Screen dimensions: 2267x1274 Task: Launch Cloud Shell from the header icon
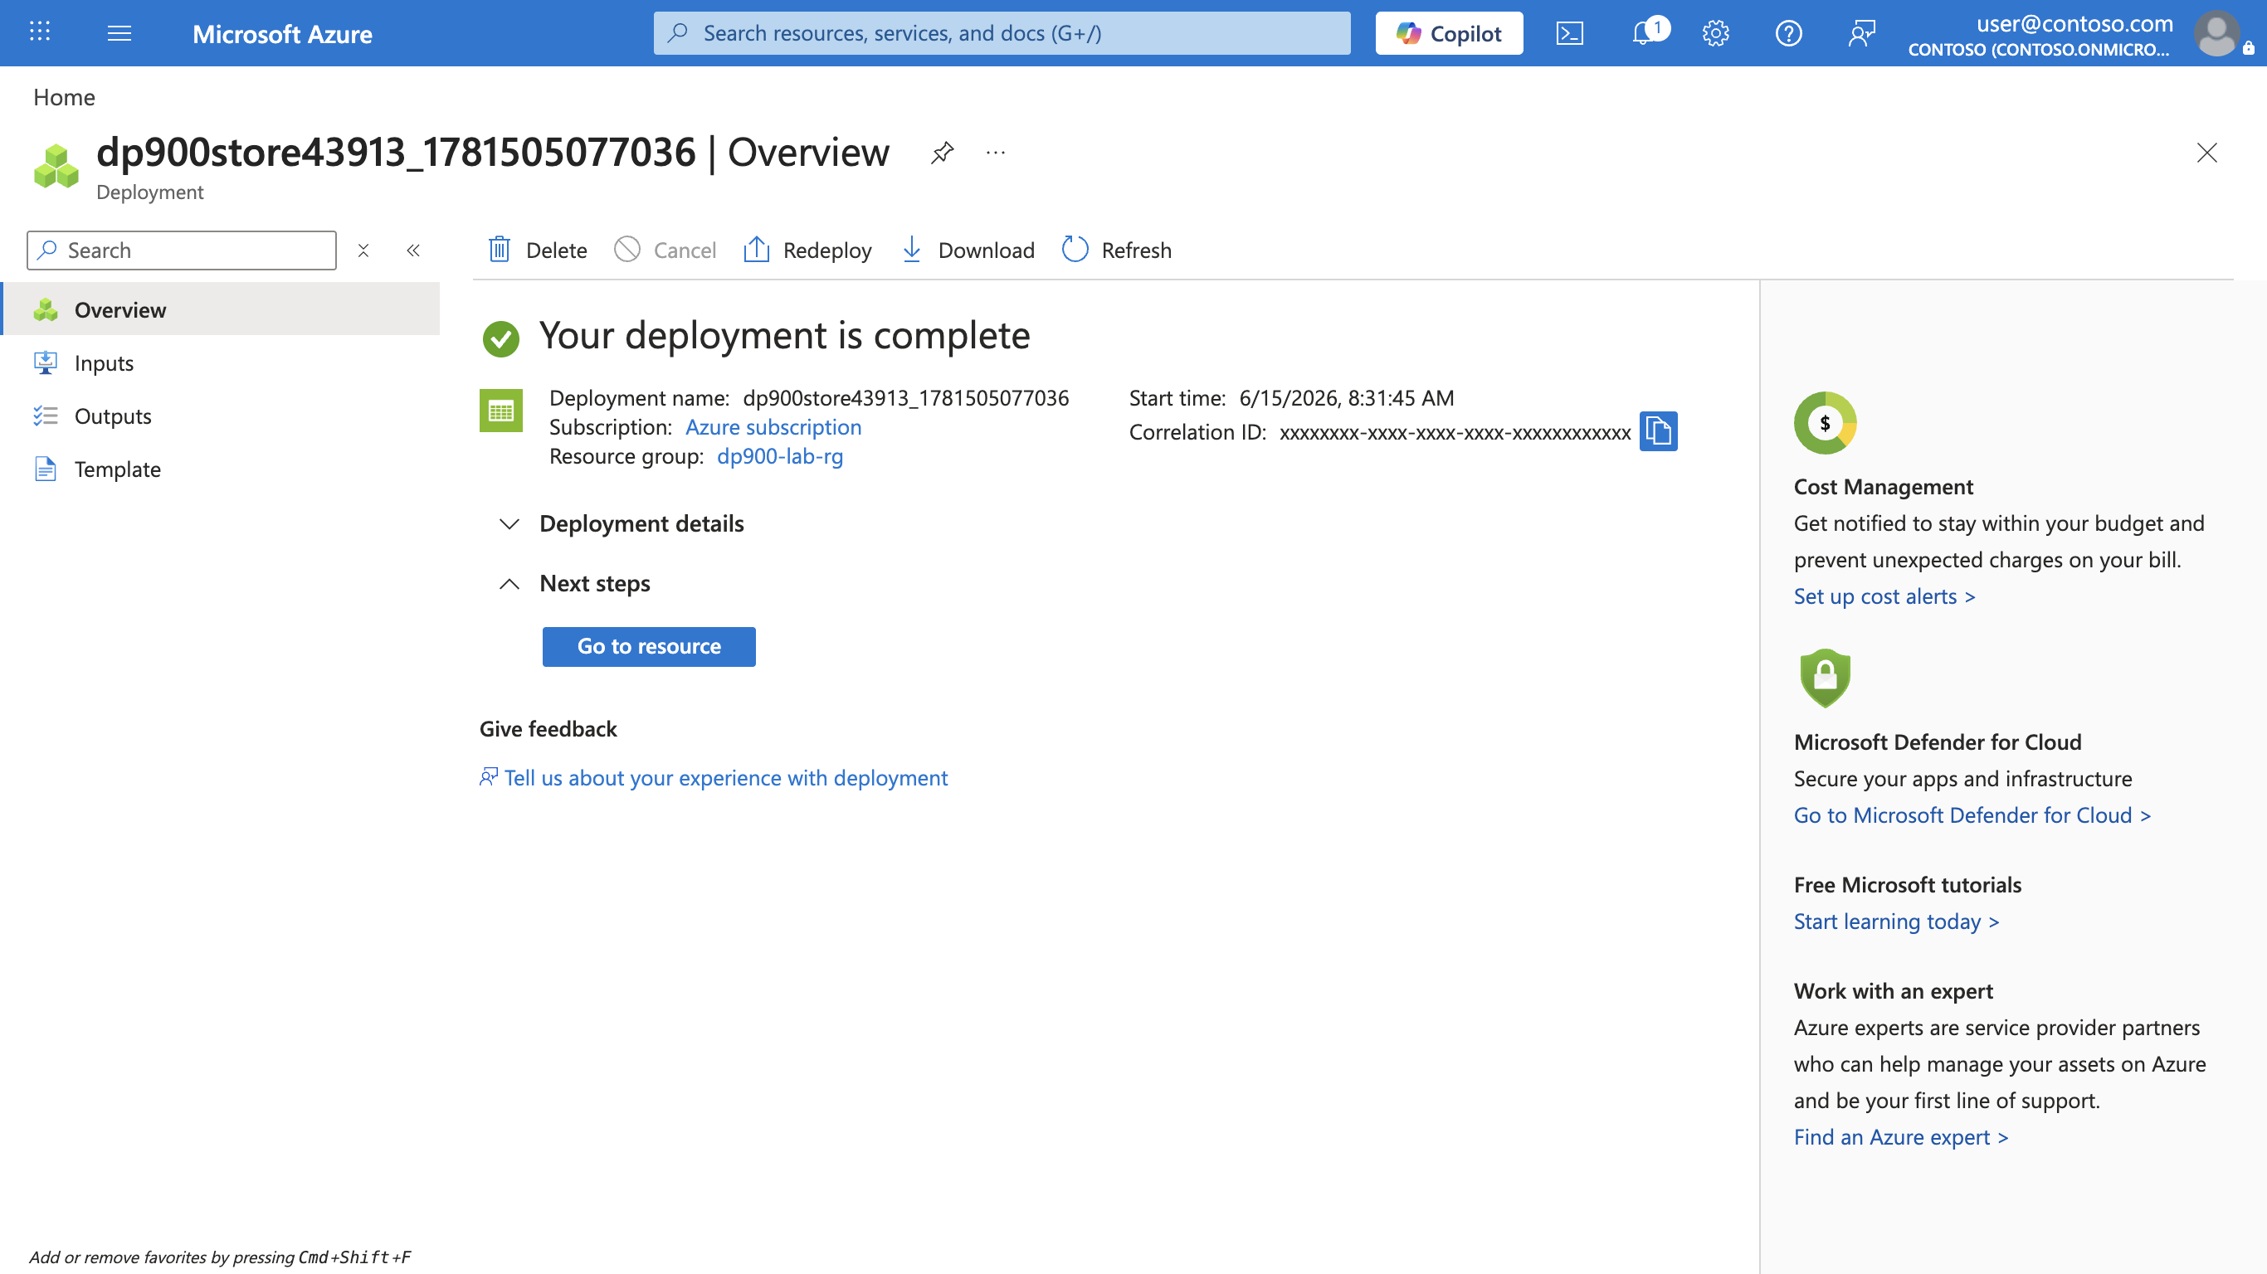pos(1569,33)
